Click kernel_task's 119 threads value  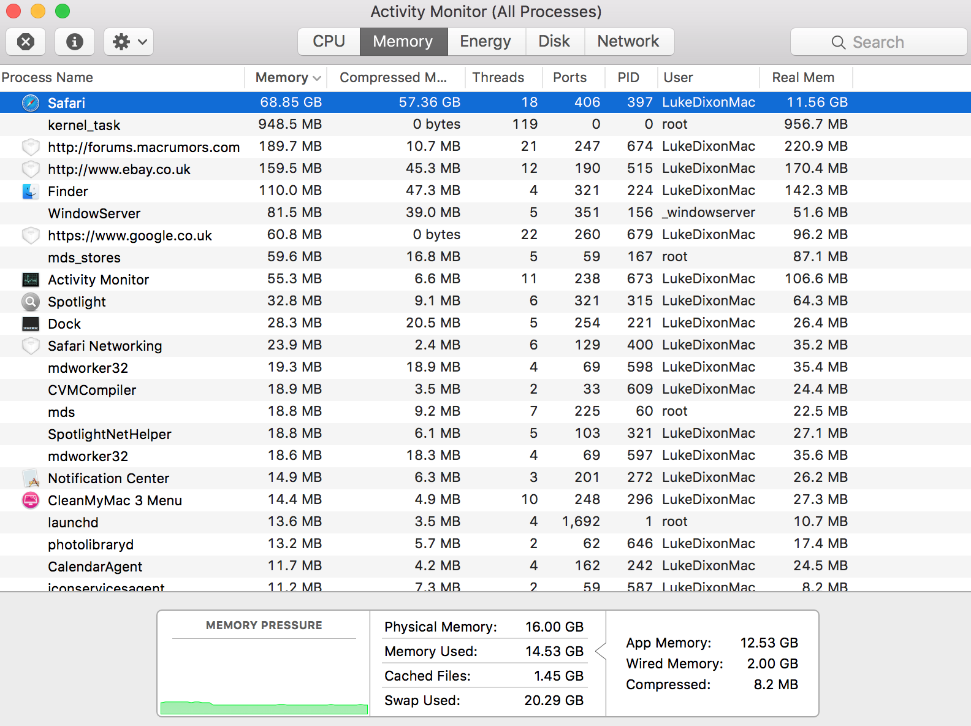click(525, 124)
